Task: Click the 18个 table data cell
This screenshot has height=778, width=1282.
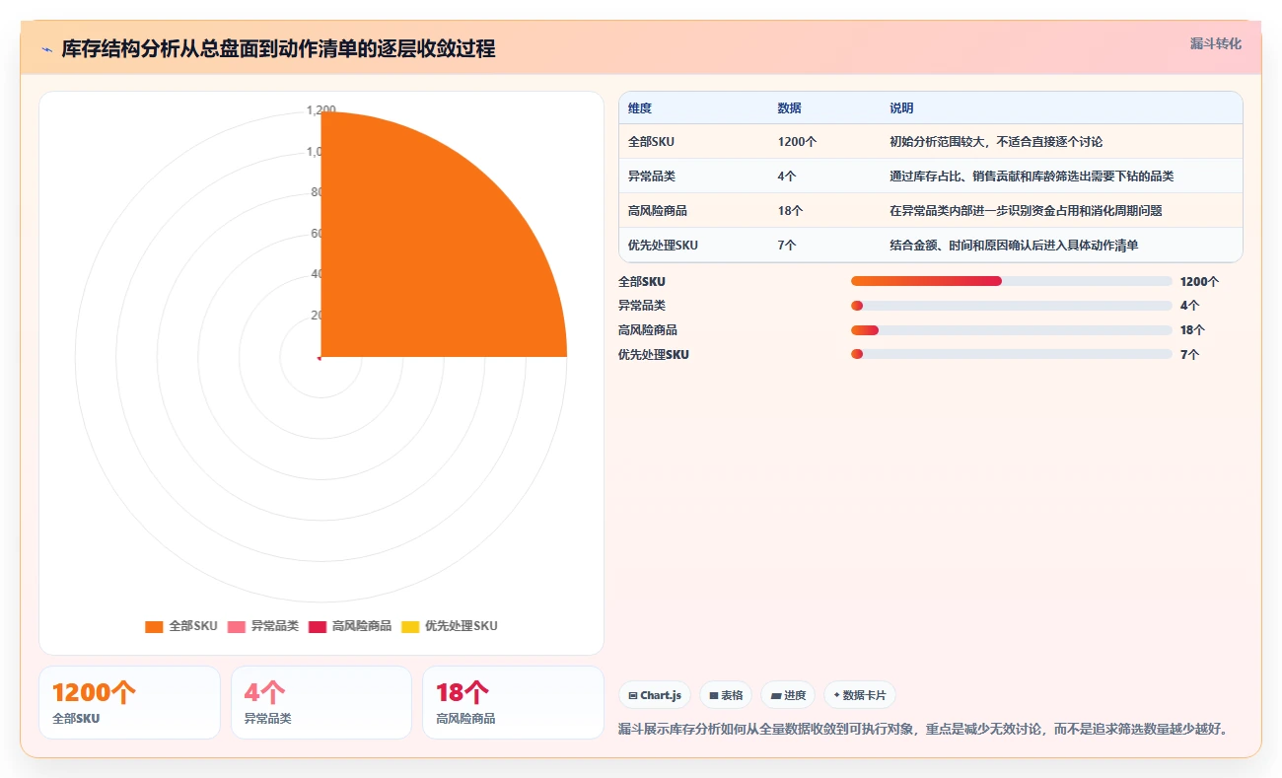Action: tap(790, 211)
